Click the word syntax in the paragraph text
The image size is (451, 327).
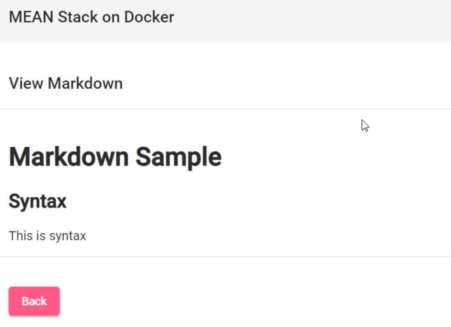coord(68,236)
